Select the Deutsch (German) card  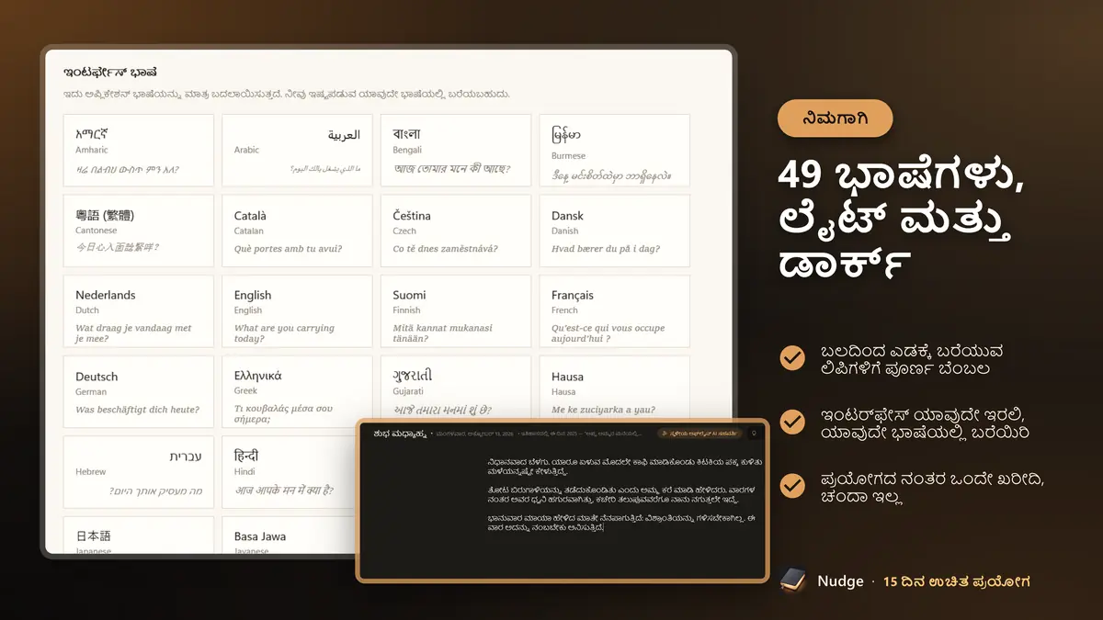click(139, 391)
